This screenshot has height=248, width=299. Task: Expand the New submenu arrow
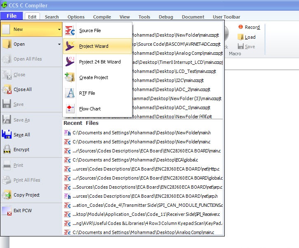(59, 29)
